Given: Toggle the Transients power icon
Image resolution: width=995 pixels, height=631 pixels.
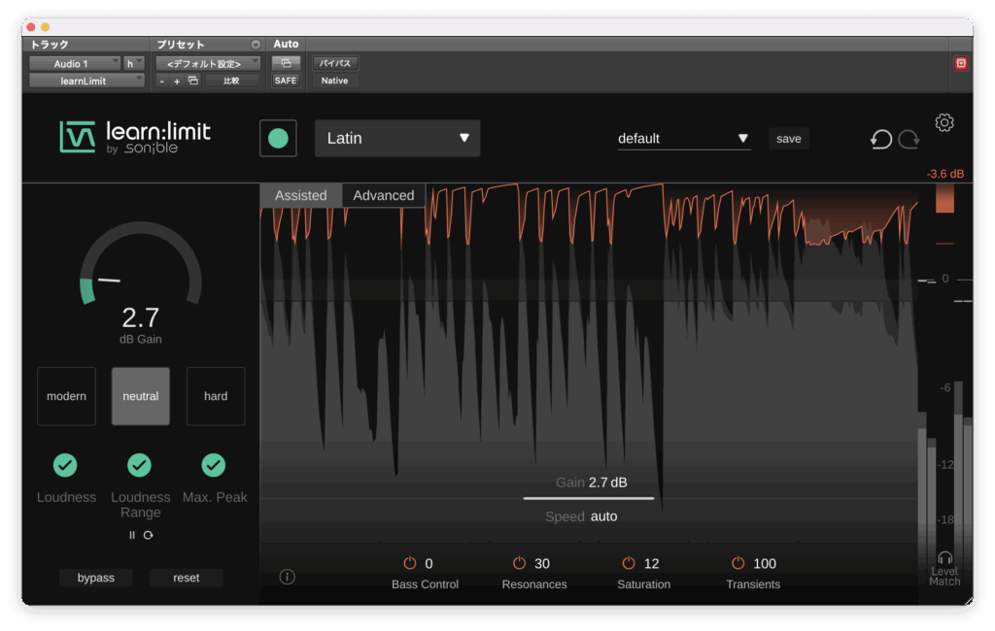Looking at the screenshot, I should coord(738,562).
